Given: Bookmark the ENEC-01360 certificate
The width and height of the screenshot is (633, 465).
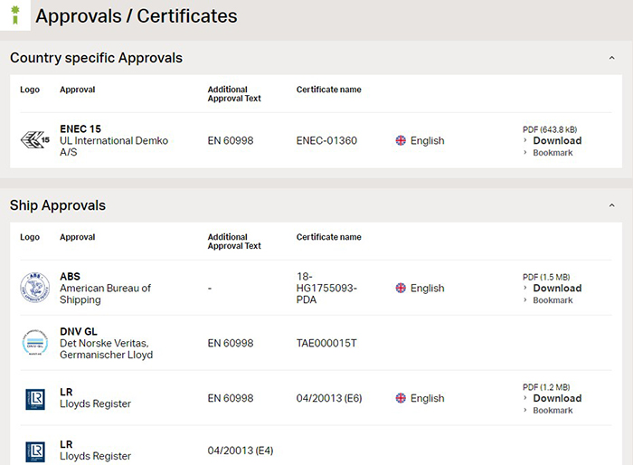Looking at the screenshot, I should (x=553, y=153).
